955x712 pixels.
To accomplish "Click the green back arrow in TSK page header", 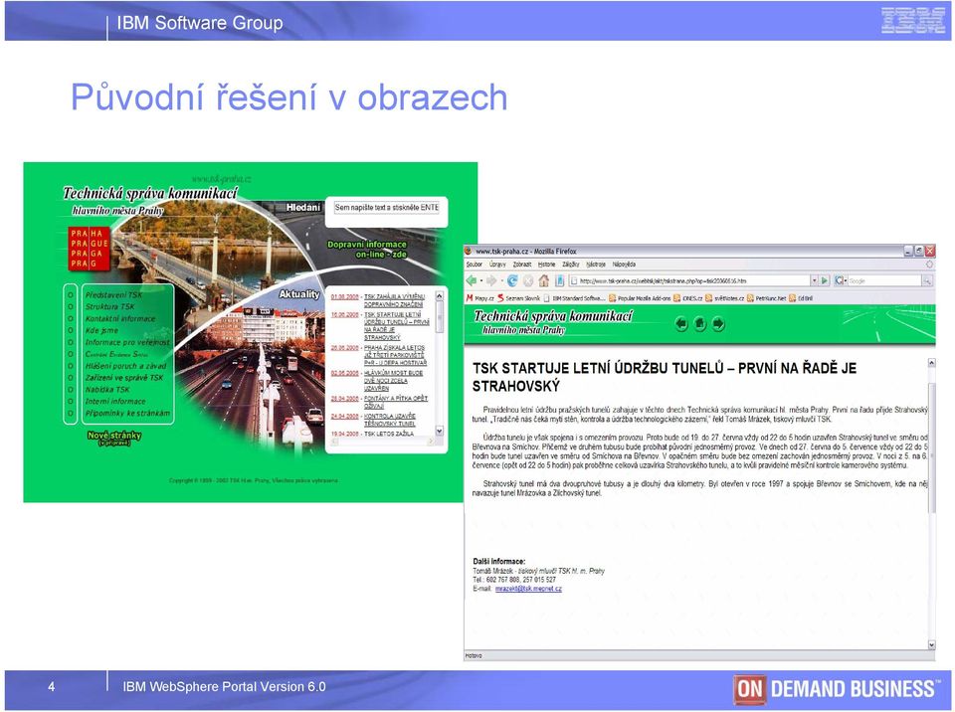I will click(681, 324).
